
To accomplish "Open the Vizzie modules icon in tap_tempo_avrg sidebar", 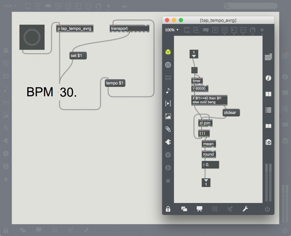I will click(168, 155).
